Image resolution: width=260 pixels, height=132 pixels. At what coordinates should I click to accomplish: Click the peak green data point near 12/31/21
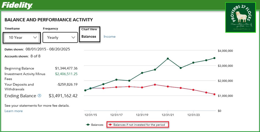168,59
